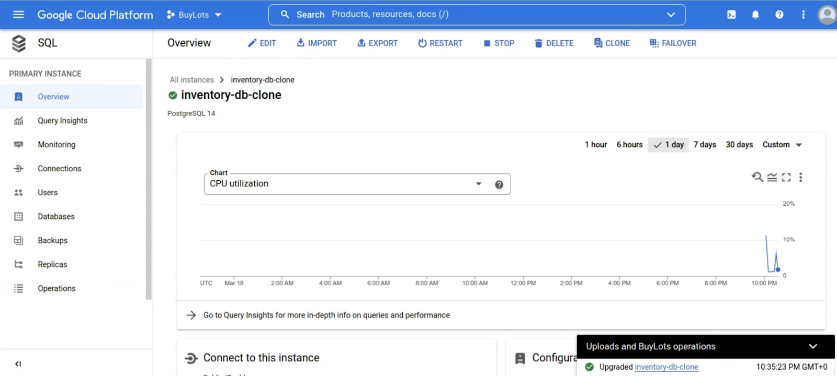Click the blue current data point marker
This screenshot has height=376, width=837.
point(778,270)
